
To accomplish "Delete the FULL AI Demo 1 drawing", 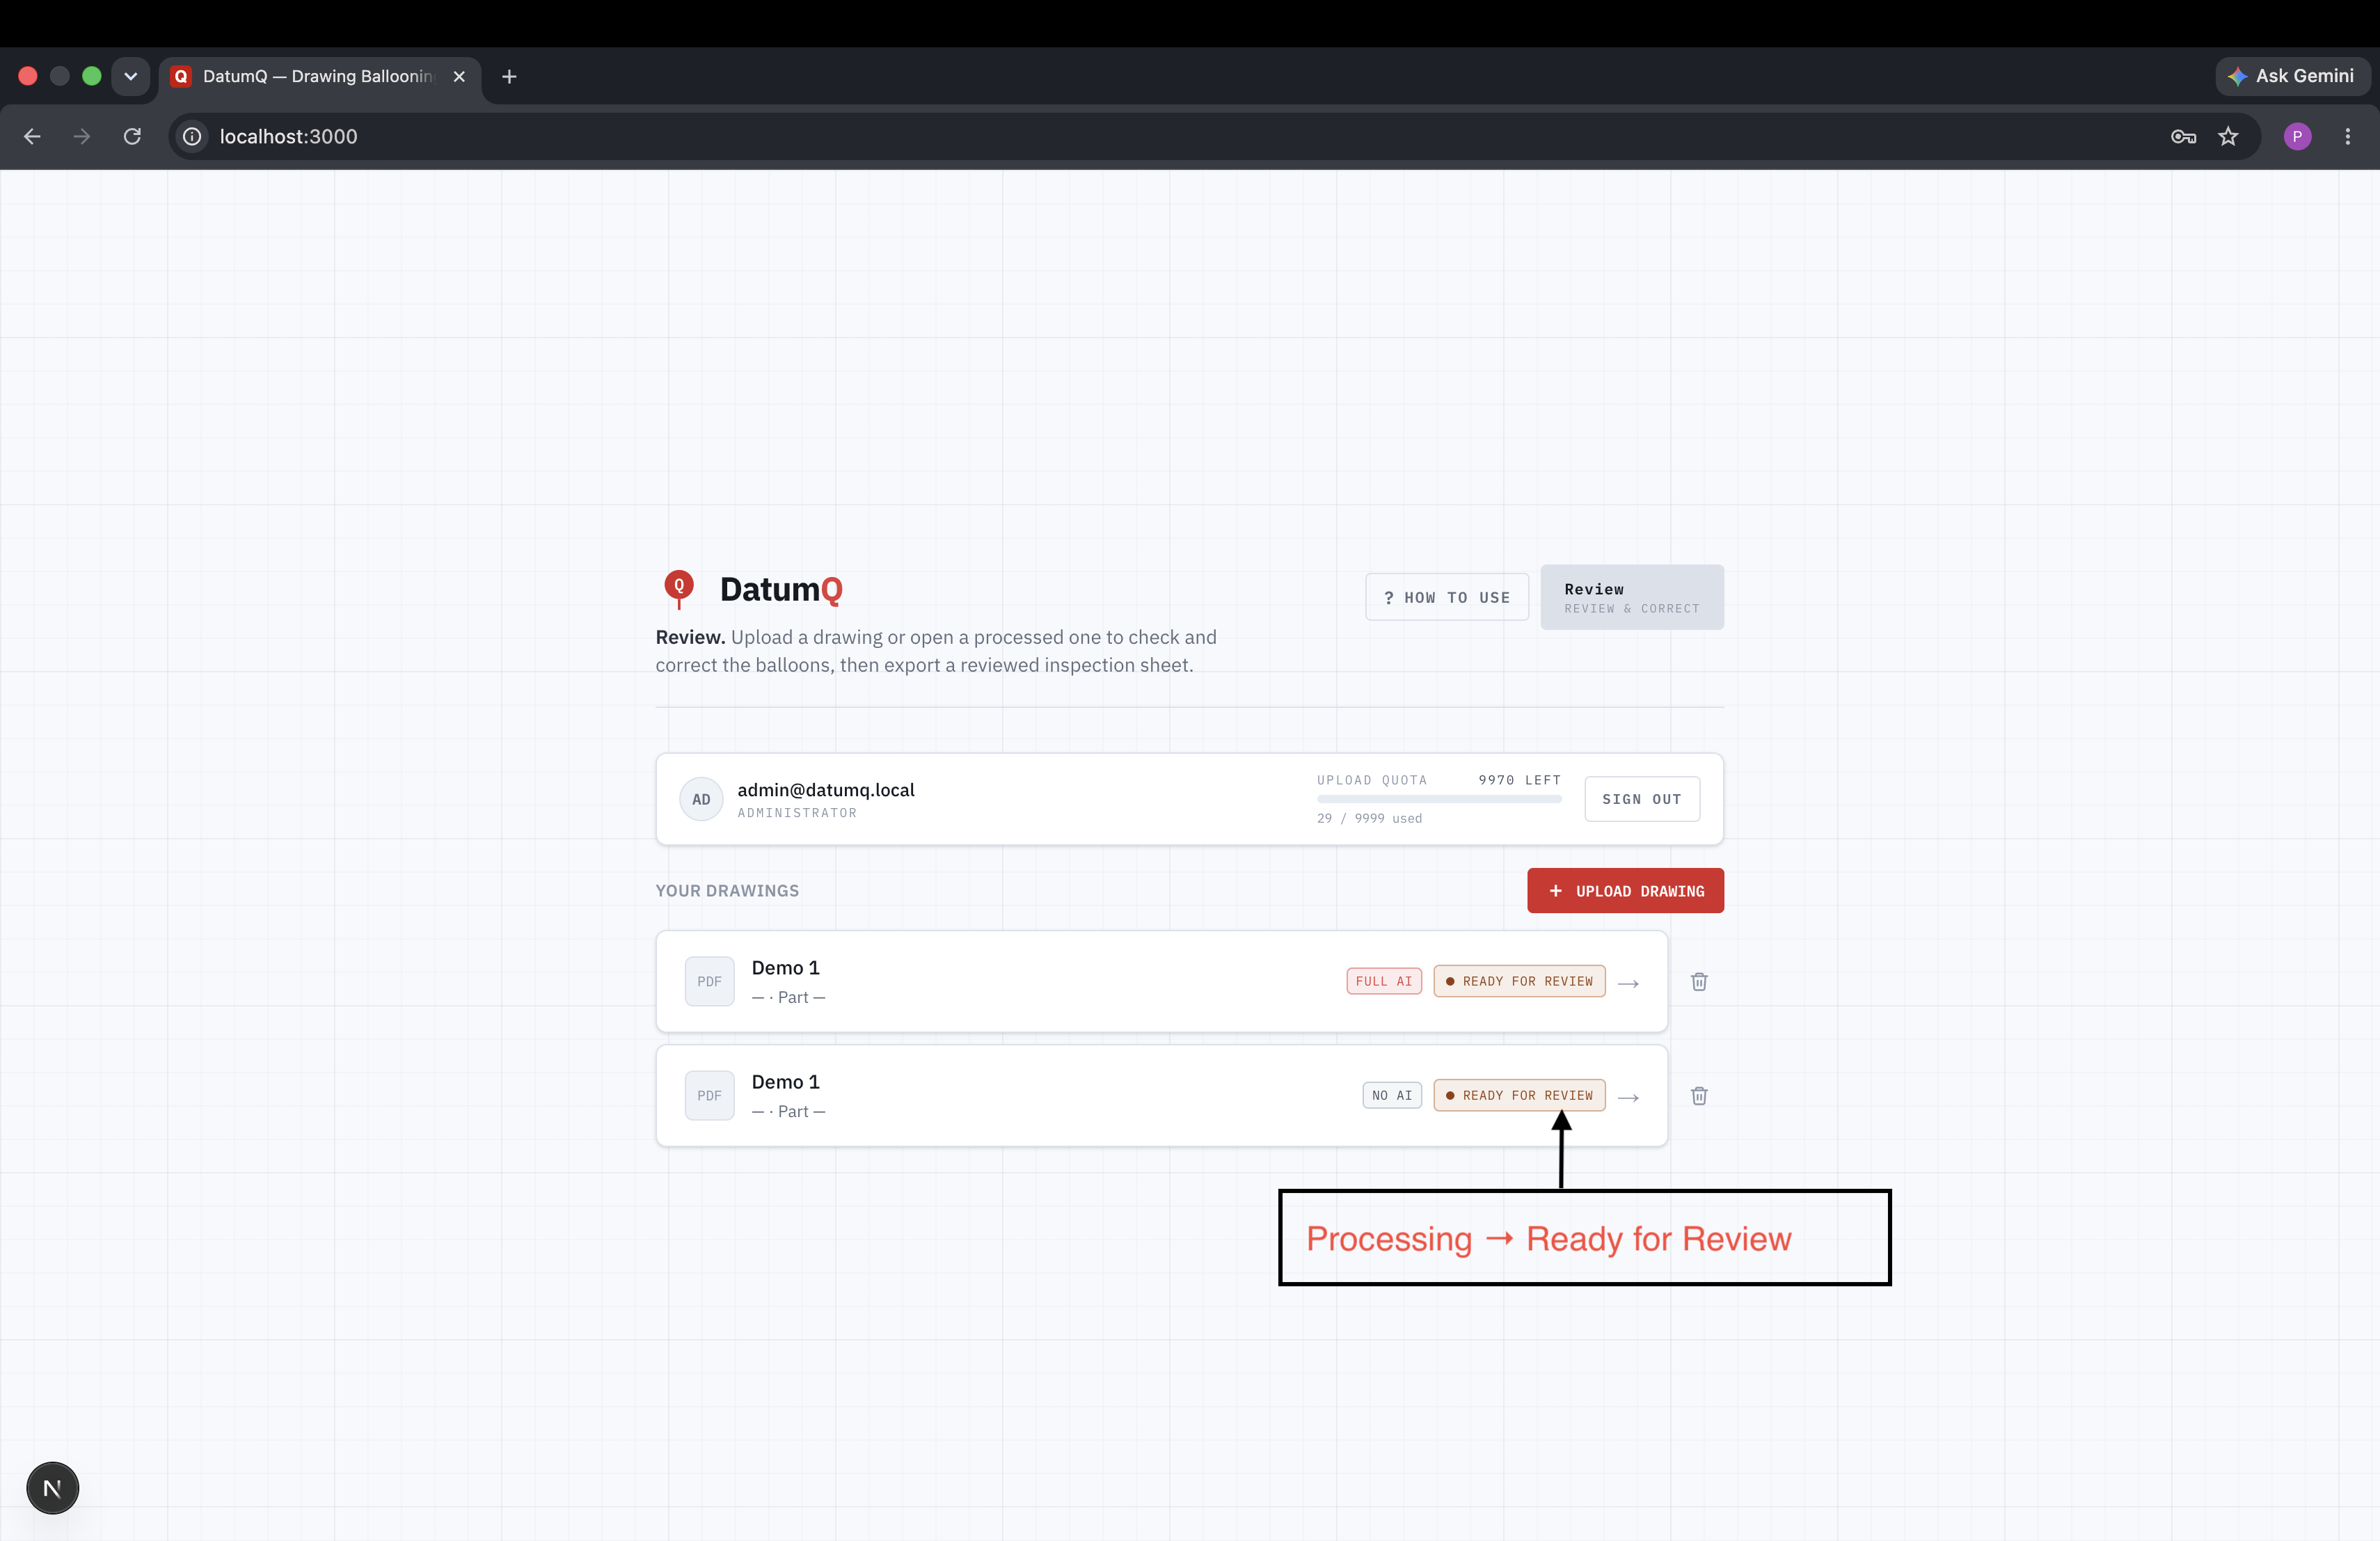I will (x=1699, y=982).
